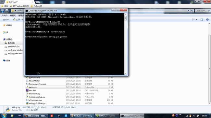This screenshot has height=118, width=211.
Task: Click the cmd scrollbar thumb
Action: coord(126,18)
